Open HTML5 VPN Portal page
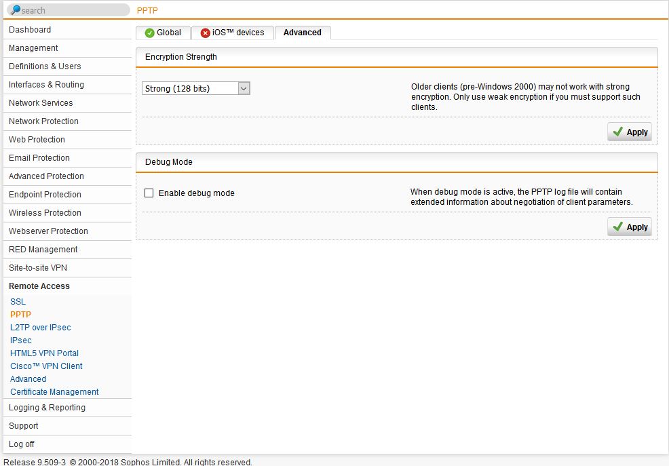Viewport: 669px width, 466px height. point(44,353)
